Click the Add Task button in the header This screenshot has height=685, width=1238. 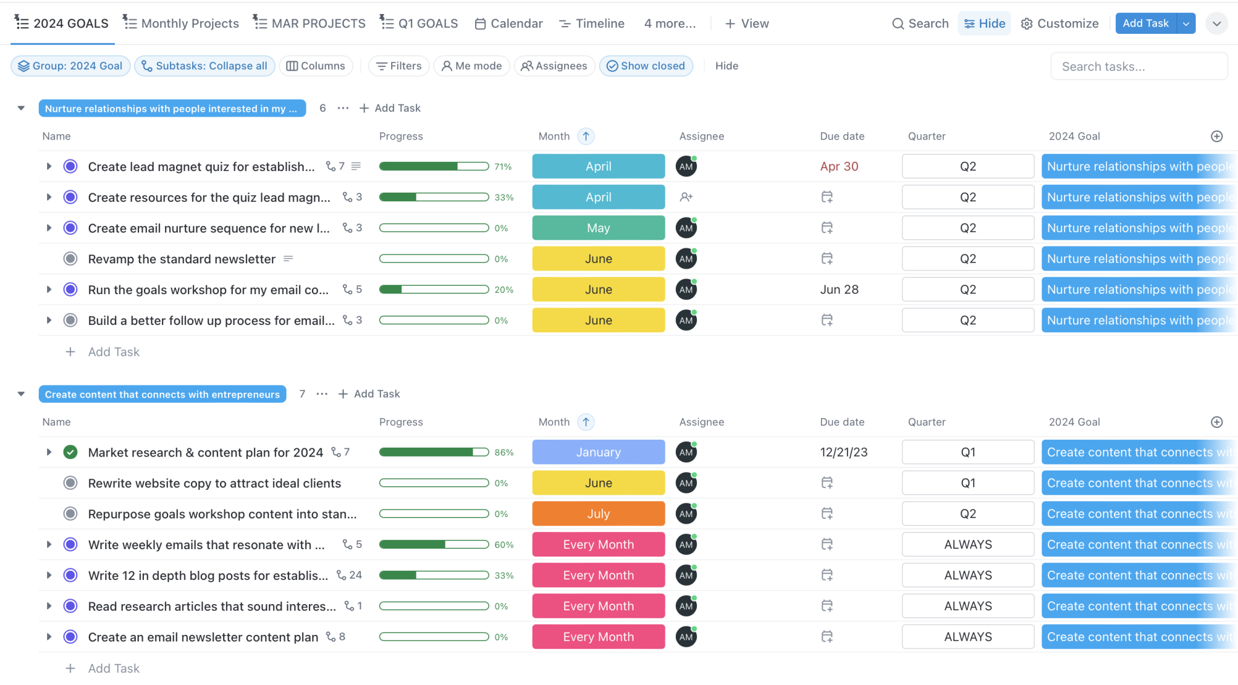coord(1146,23)
